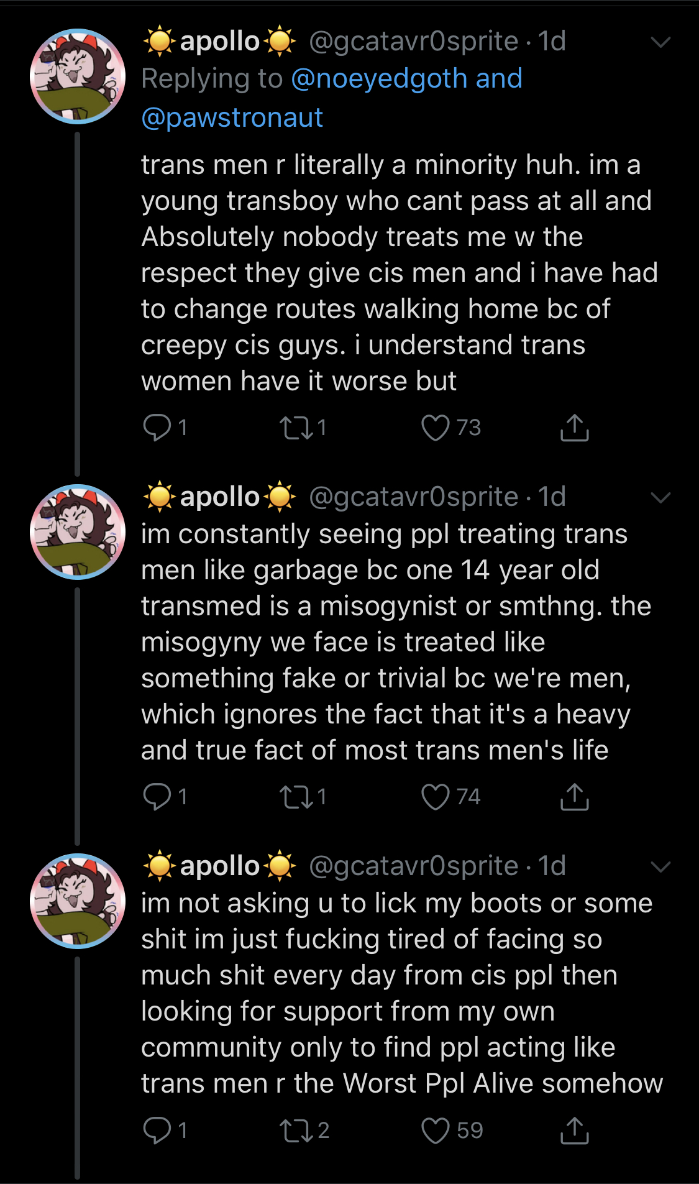Reply to the tweet about lick my boots
The image size is (699, 1184).
157,1130
